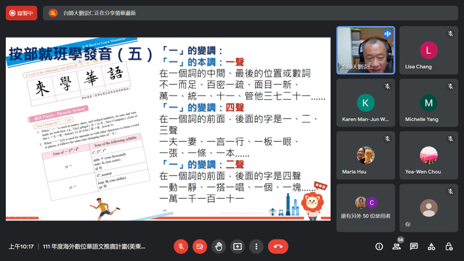
Task: Click Karen Man-Jun's muted mic icon
Action: tap(387, 86)
